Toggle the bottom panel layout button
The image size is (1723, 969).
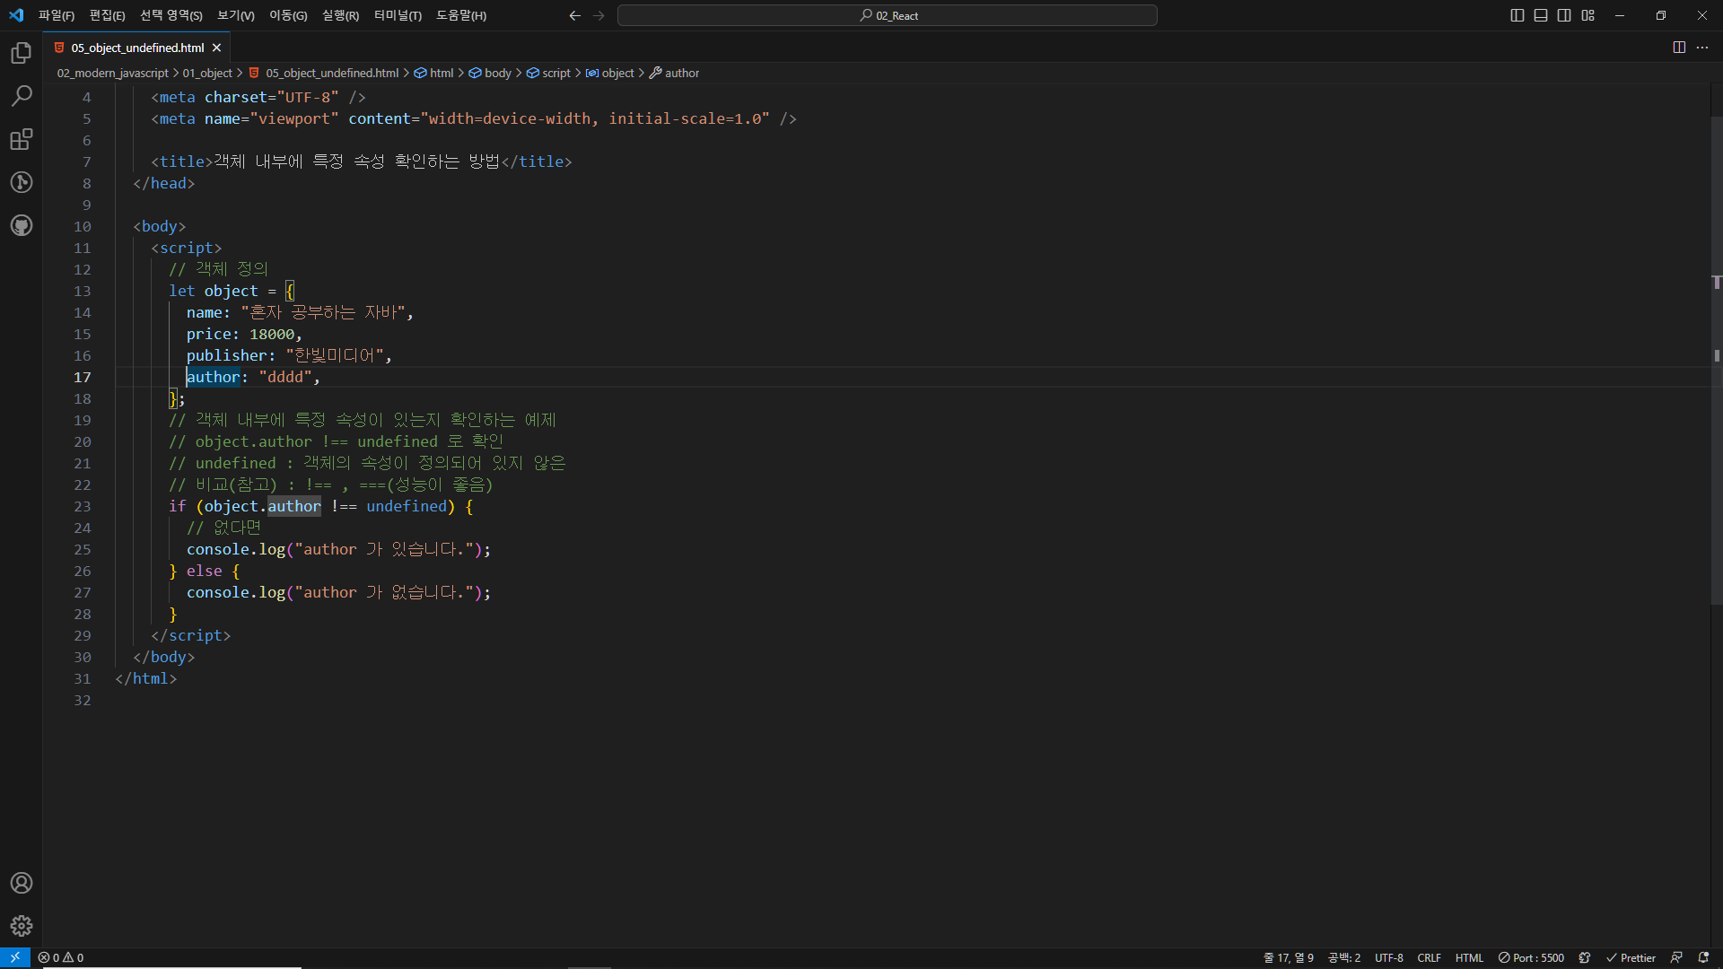(1541, 15)
